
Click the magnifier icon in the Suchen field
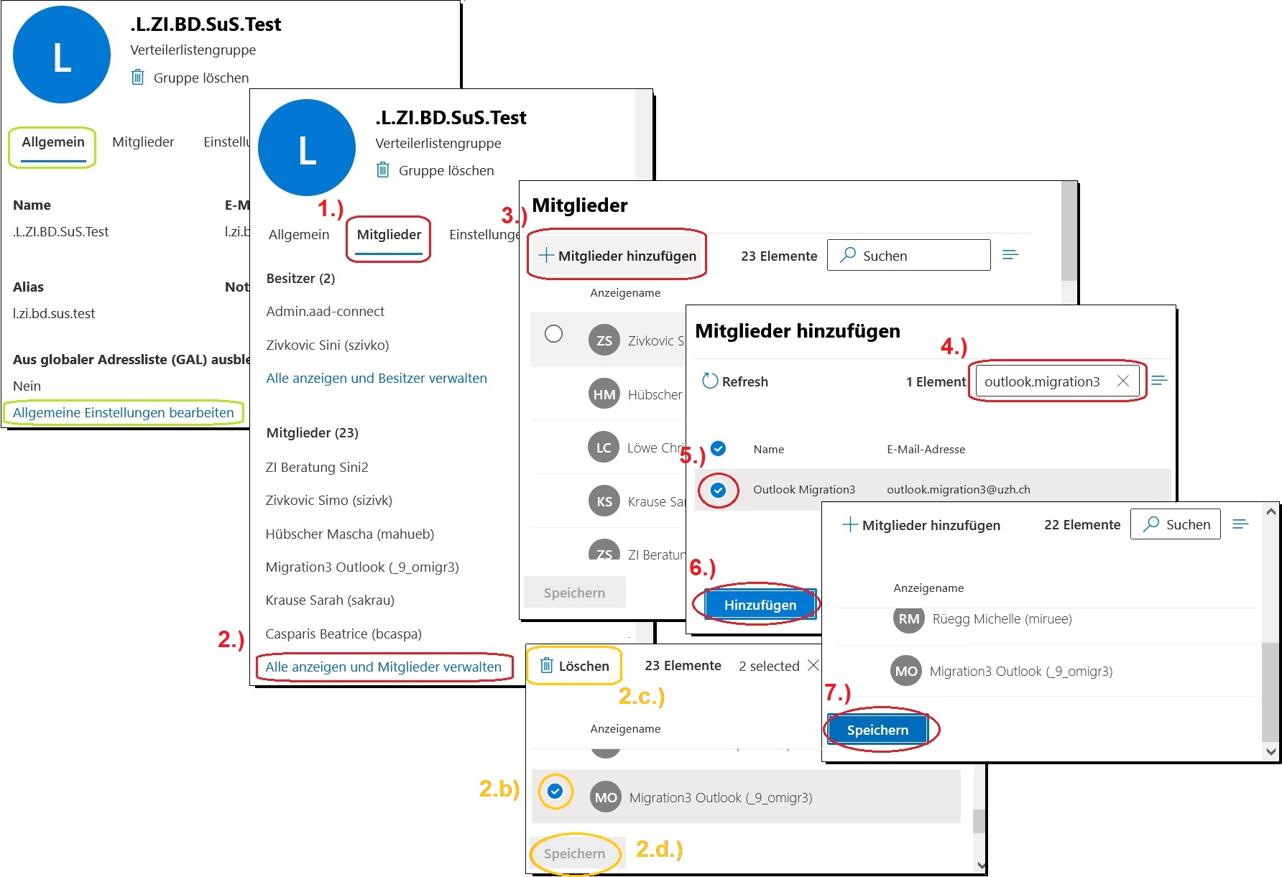[848, 255]
